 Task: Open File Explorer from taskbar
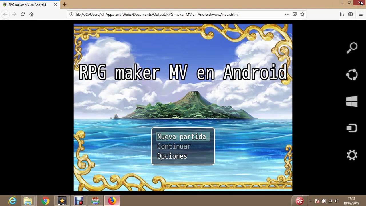pos(28,201)
